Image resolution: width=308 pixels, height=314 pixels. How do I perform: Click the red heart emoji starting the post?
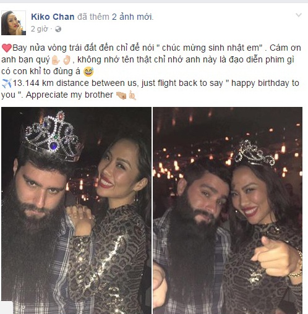[x=7, y=48]
